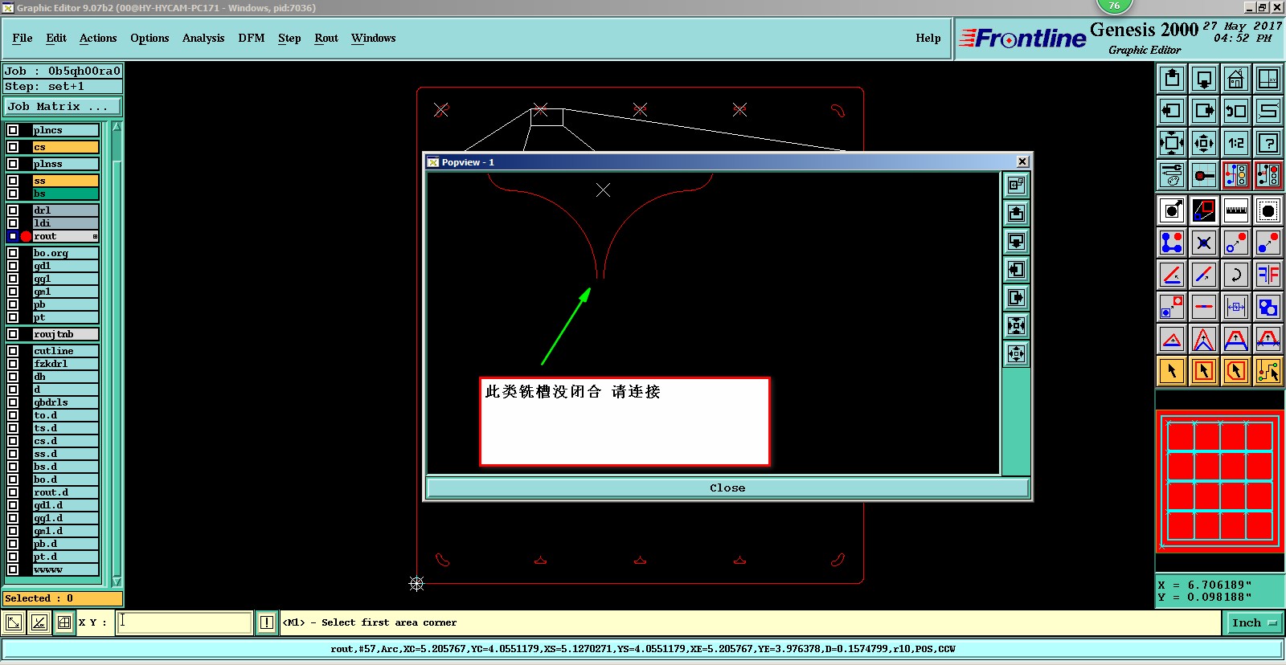Image resolution: width=1286 pixels, height=665 pixels.
Task: Open the Inch units dropdown
Action: 1254,622
